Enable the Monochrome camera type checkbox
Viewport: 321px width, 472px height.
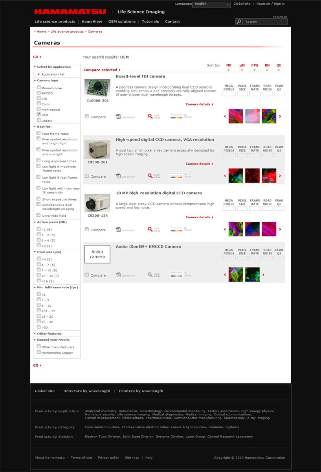(39, 88)
